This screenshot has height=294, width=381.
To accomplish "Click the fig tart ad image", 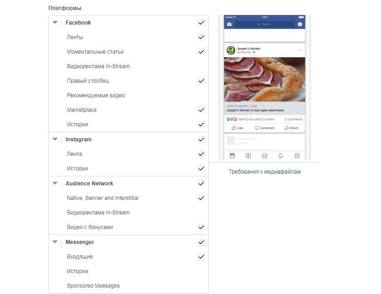I will 265,79.
